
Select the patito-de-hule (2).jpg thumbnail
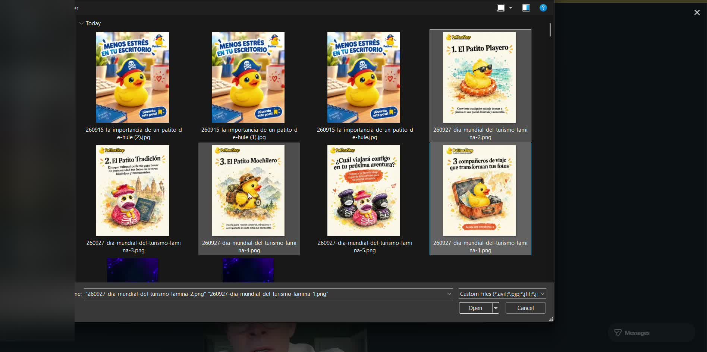(x=133, y=77)
